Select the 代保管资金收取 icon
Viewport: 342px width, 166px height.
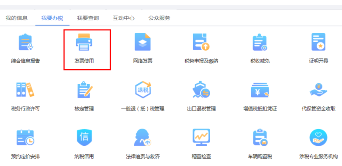(318, 90)
